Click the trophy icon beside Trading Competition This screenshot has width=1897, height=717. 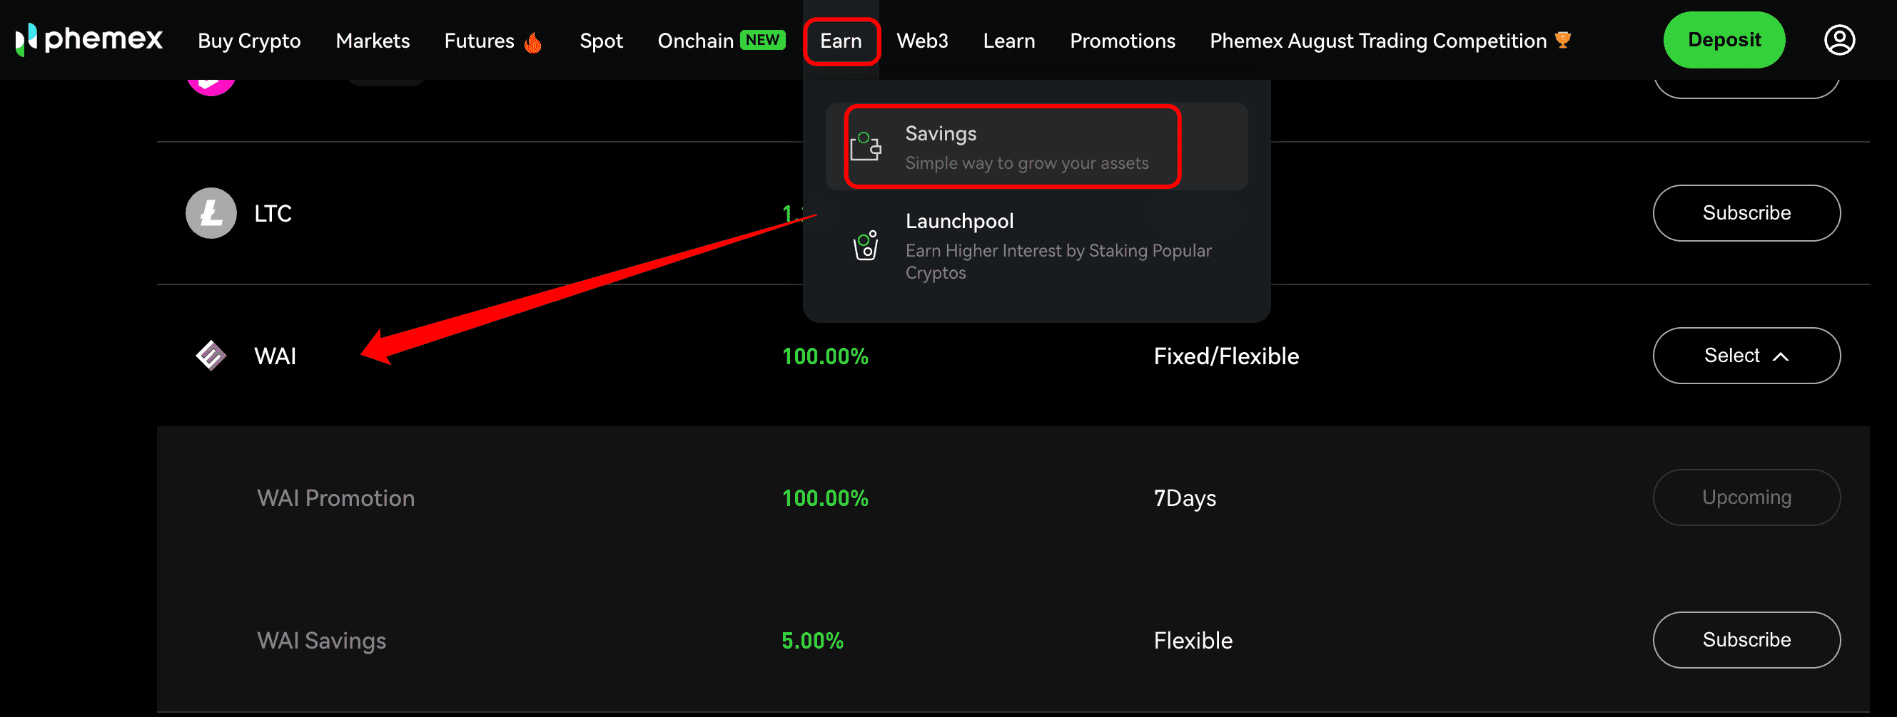(x=1563, y=39)
